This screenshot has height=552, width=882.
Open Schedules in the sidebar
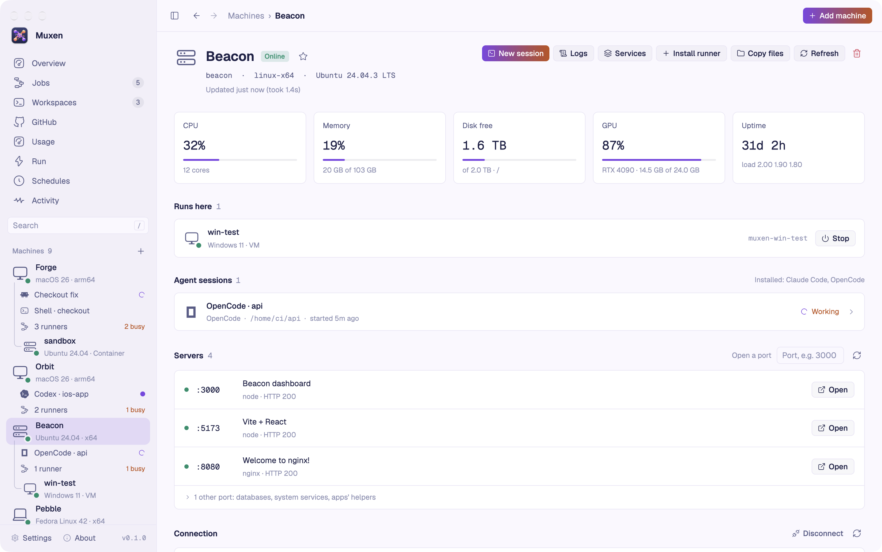pos(78,181)
